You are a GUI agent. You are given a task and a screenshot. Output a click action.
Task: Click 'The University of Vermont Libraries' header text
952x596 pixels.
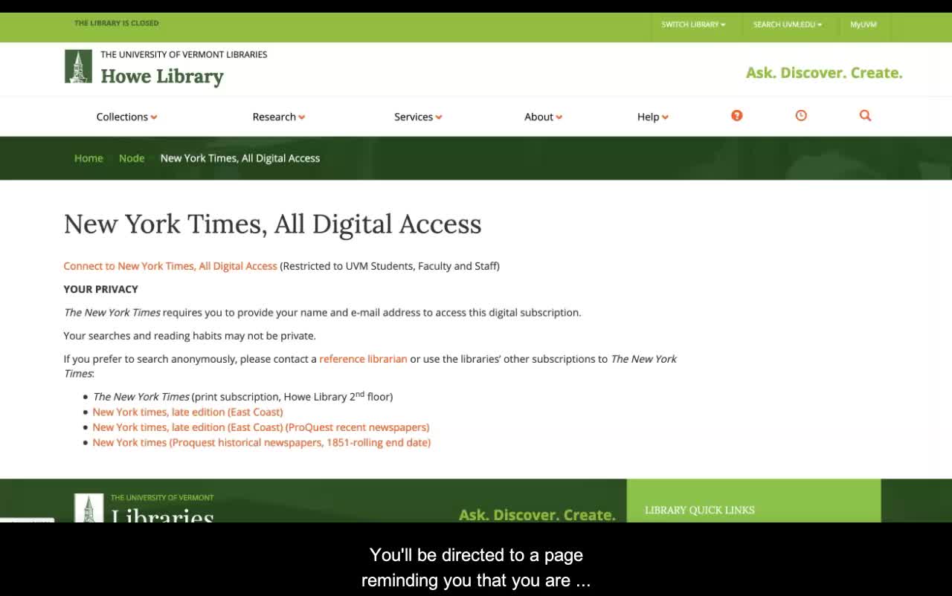pyautogui.click(x=184, y=54)
